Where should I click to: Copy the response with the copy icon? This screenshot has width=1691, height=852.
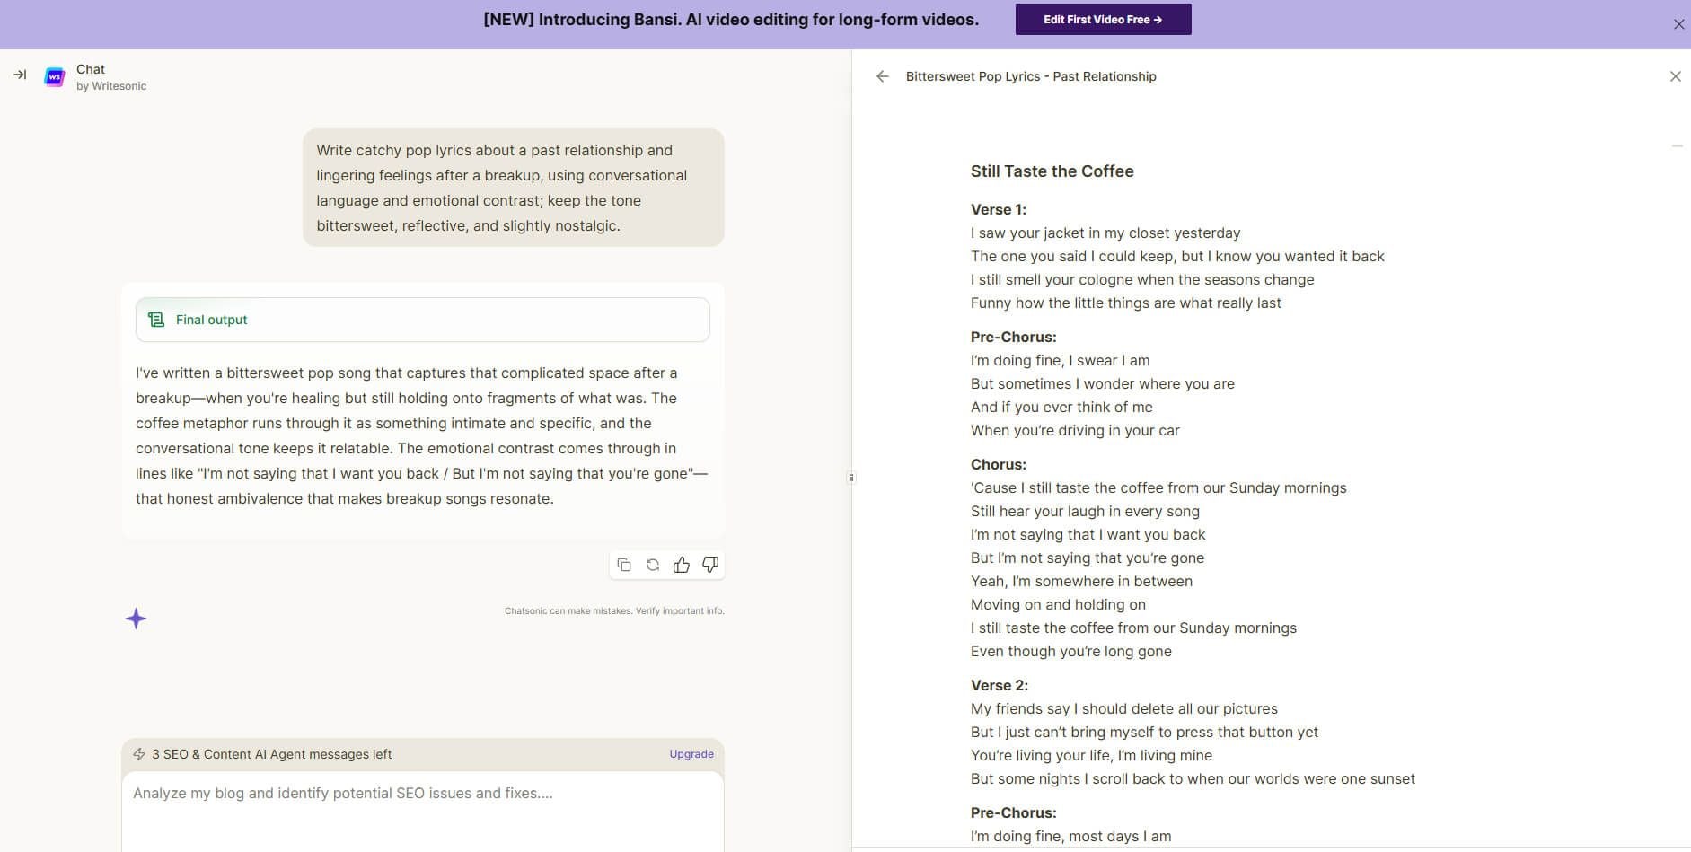click(624, 565)
